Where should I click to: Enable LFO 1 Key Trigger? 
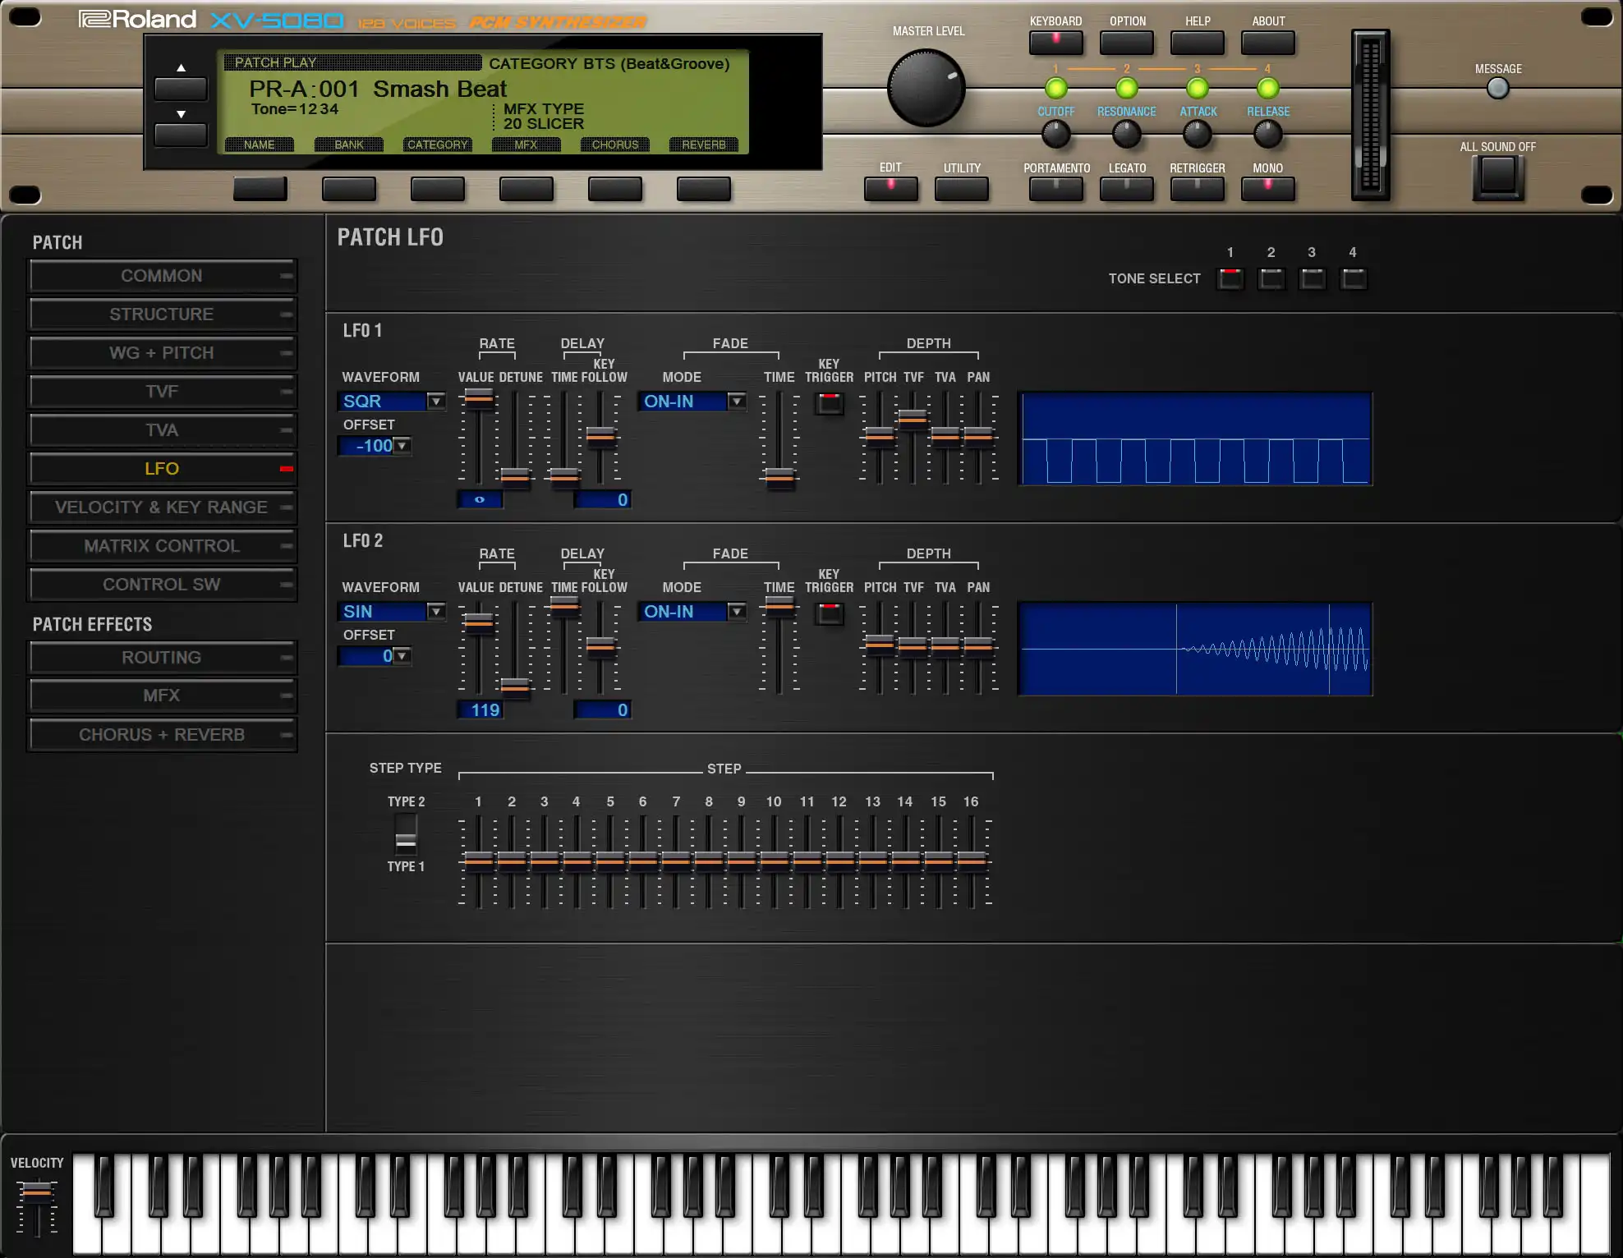(829, 403)
